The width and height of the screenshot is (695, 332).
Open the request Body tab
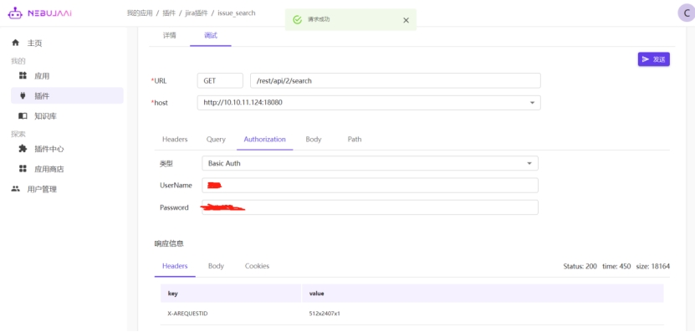(314, 139)
